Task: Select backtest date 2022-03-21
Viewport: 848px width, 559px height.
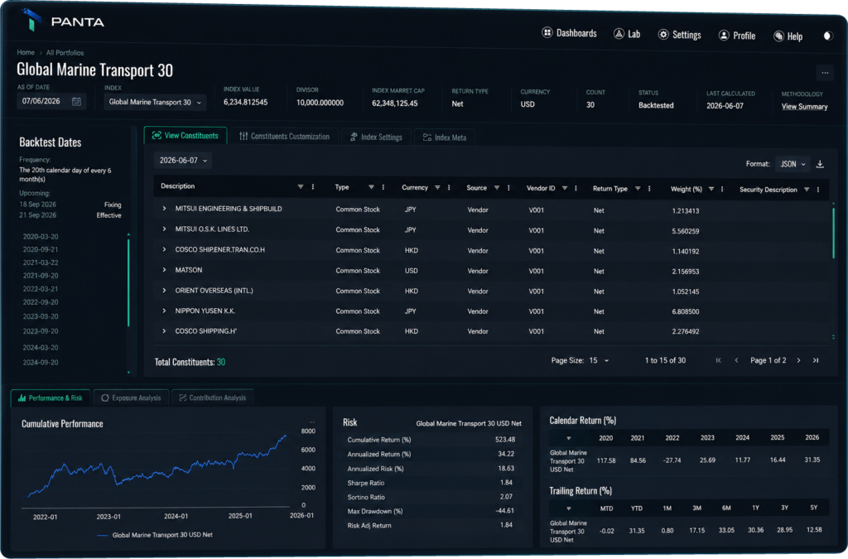Action: coord(41,289)
